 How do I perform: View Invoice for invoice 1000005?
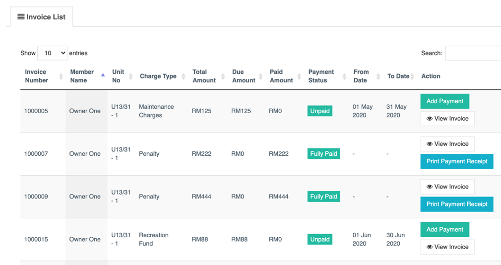[x=447, y=119]
